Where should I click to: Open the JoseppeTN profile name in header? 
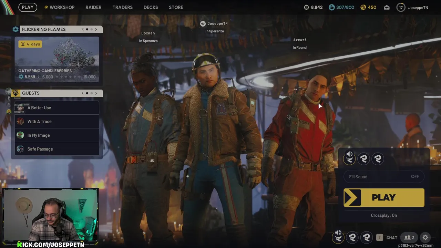(418, 8)
